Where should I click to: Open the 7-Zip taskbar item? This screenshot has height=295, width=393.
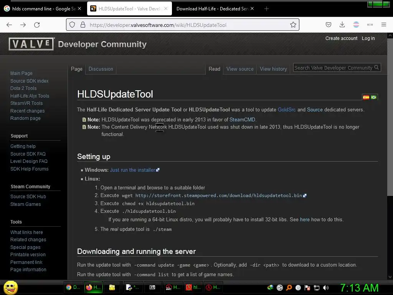(152, 287)
